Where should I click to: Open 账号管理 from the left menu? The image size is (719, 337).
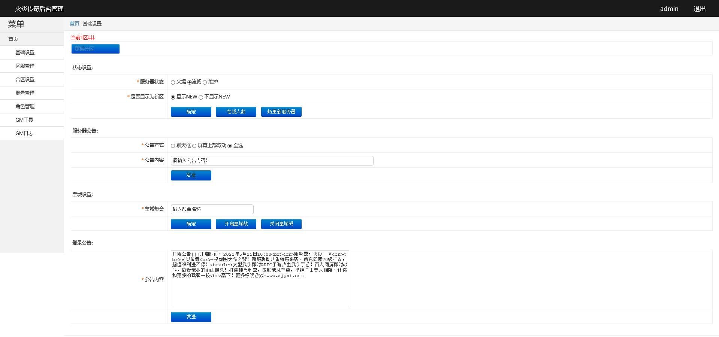coord(25,93)
